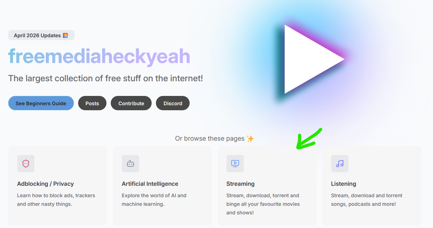Open the Artificial Intelligence card title

point(150,184)
